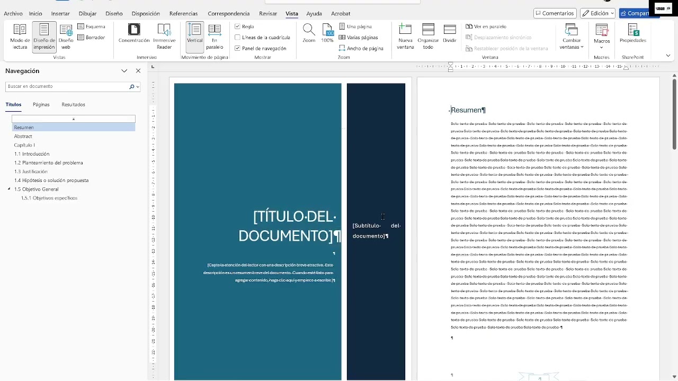
Task: Click the [TÍTULO DEL DOCUMENTO] placeholder
Action: click(x=289, y=226)
